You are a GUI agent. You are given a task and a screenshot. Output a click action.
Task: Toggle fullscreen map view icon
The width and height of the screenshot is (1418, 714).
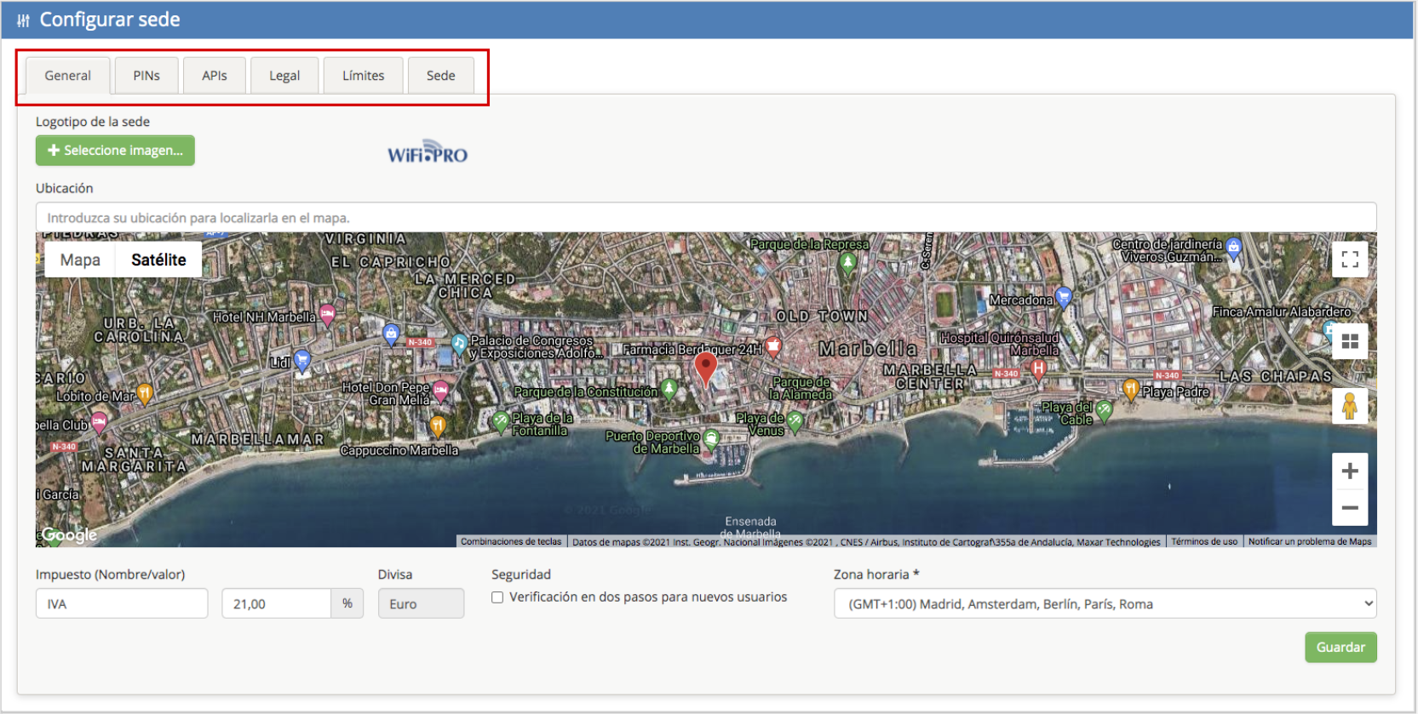[x=1350, y=260]
